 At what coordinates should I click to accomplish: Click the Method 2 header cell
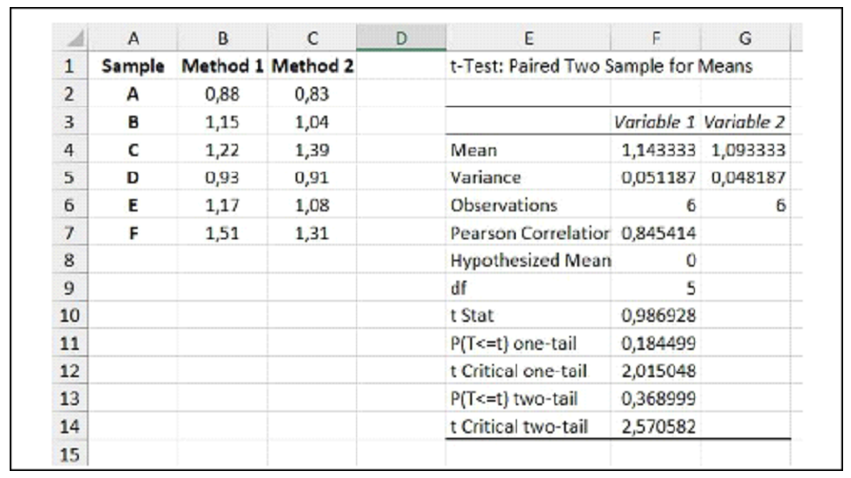point(311,66)
